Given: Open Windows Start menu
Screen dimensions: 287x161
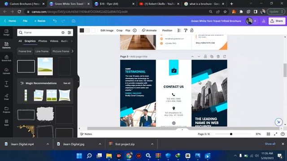Looking at the screenshot, I should click(79, 156).
